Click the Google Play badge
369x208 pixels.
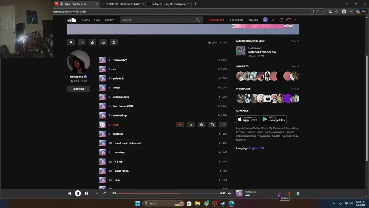click(274, 119)
